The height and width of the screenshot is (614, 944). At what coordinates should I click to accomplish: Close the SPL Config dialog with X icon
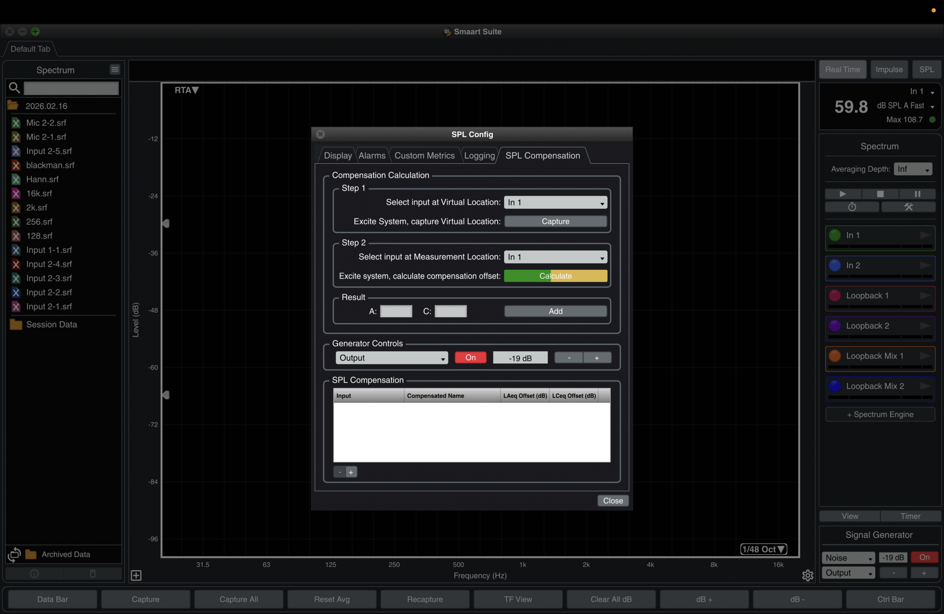coord(320,135)
